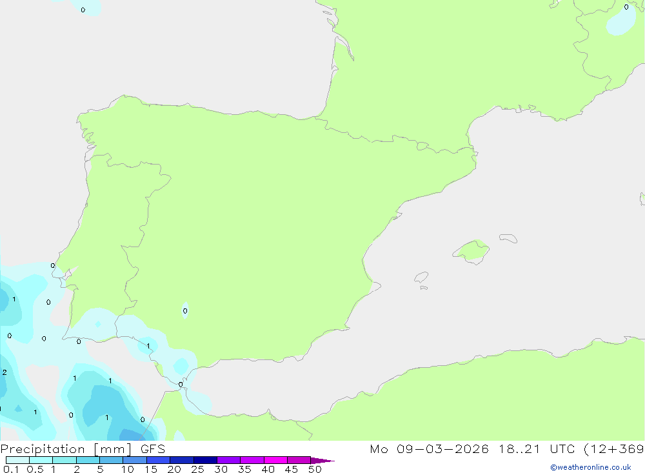Click the green Mallorca island on the map
Viewport: 645px width, 473px height.
click(x=472, y=251)
